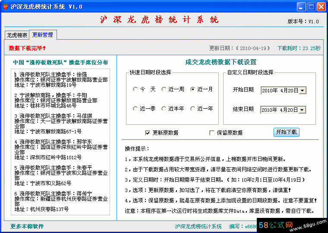
Task: Click the strawberry app icon in title bar
Action: coord(6,7)
